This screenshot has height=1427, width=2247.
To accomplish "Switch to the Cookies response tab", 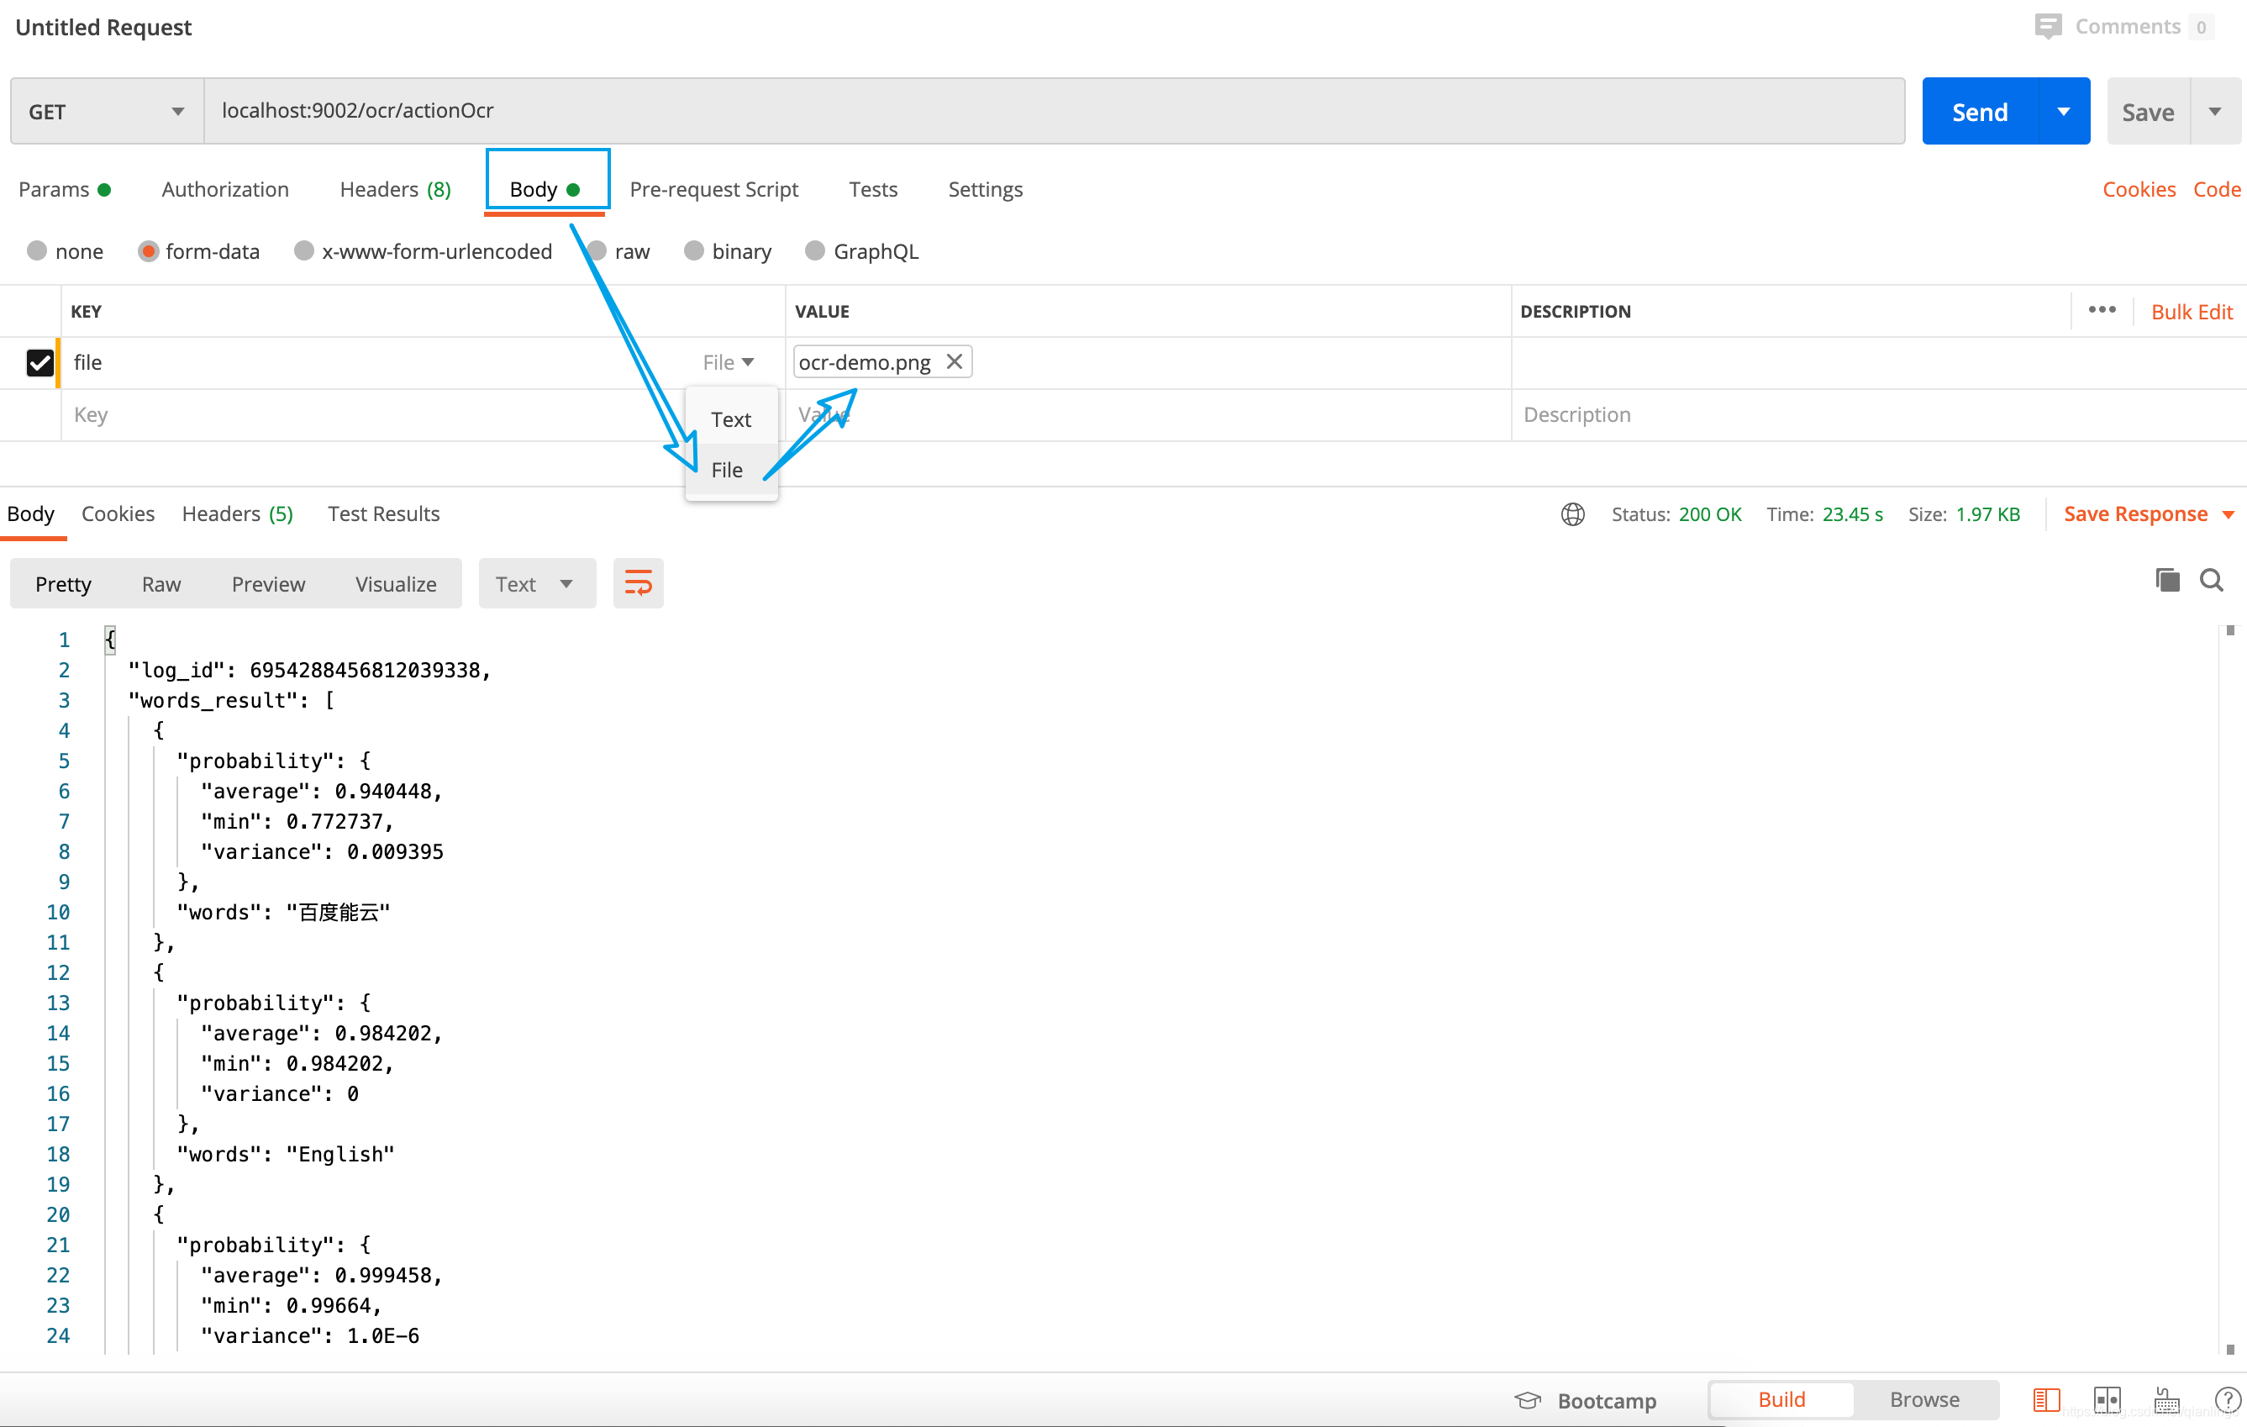I will pos(116,513).
